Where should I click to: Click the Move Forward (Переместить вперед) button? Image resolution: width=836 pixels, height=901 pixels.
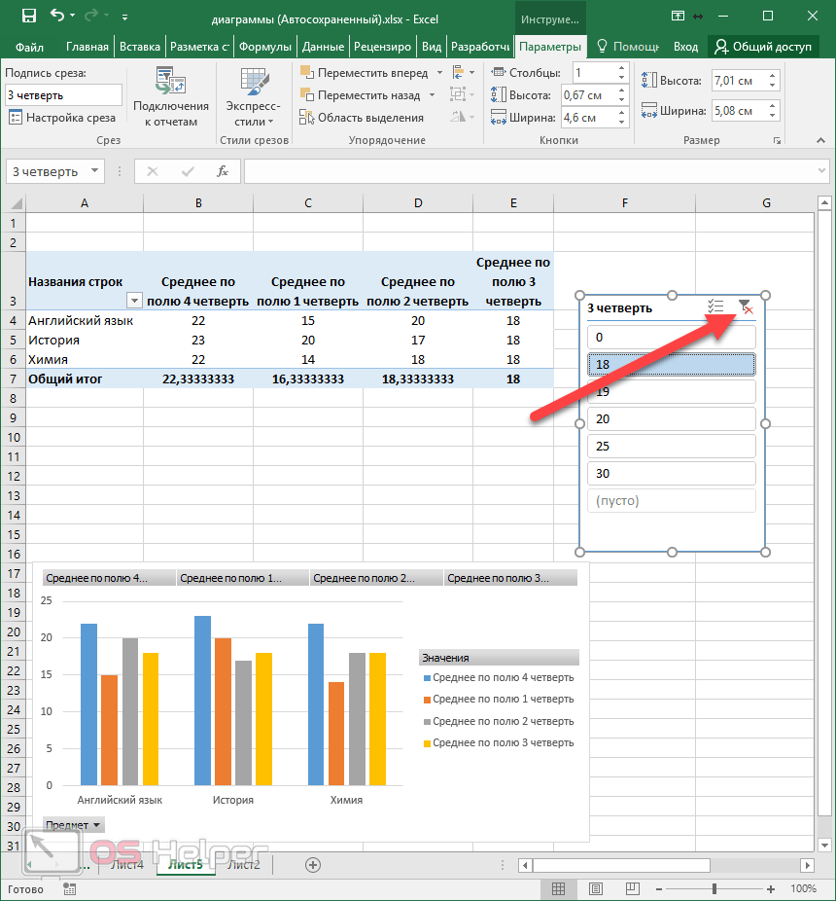click(x=362, y=73)
